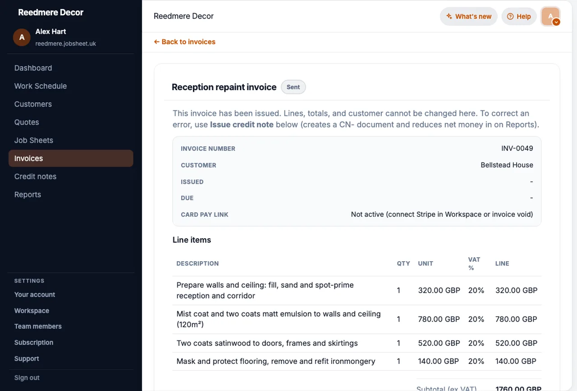
Task: Open Workspace settings
Action: (x=32, y=311)
